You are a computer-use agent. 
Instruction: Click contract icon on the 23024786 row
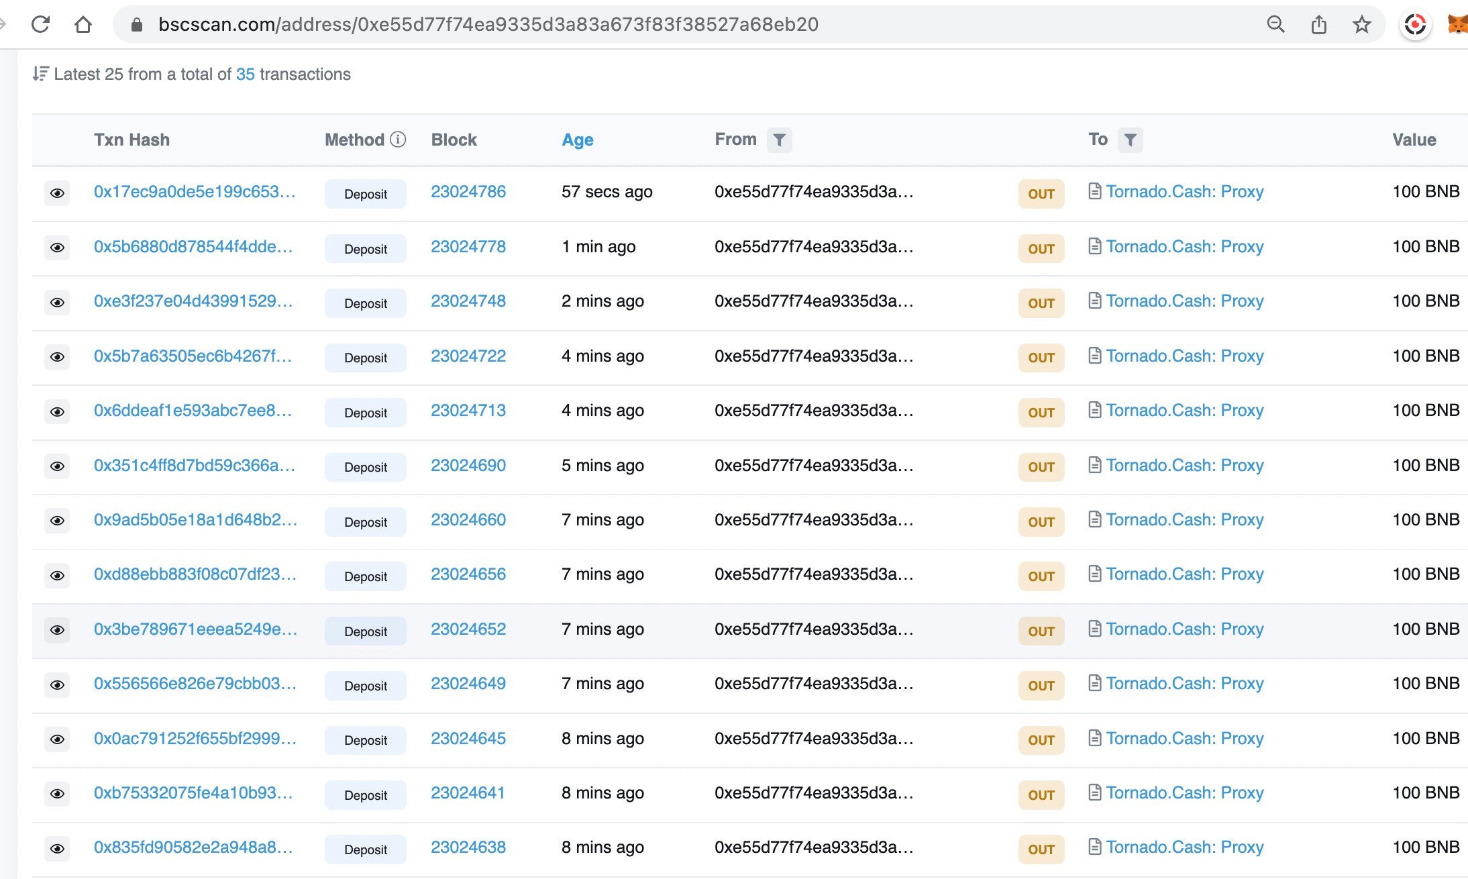(x=1094, y=191)
